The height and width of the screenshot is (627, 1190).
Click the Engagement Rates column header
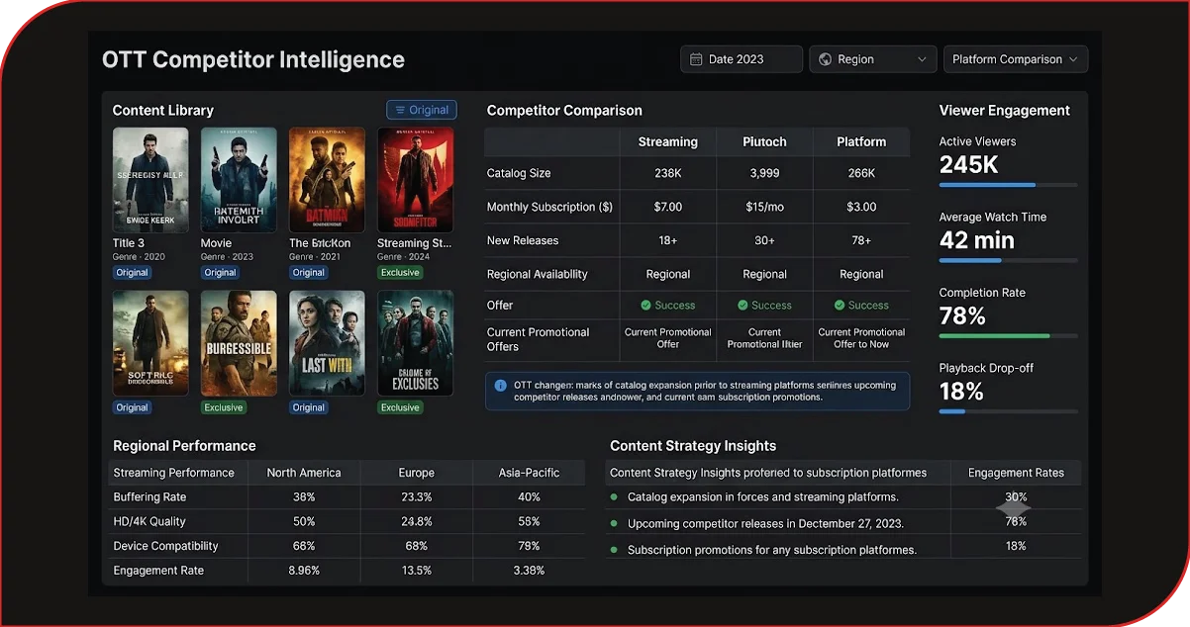point(1016,473)
